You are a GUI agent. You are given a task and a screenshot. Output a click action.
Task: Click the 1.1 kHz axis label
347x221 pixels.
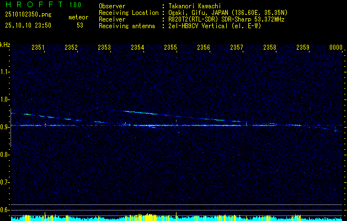pos(4,72)
